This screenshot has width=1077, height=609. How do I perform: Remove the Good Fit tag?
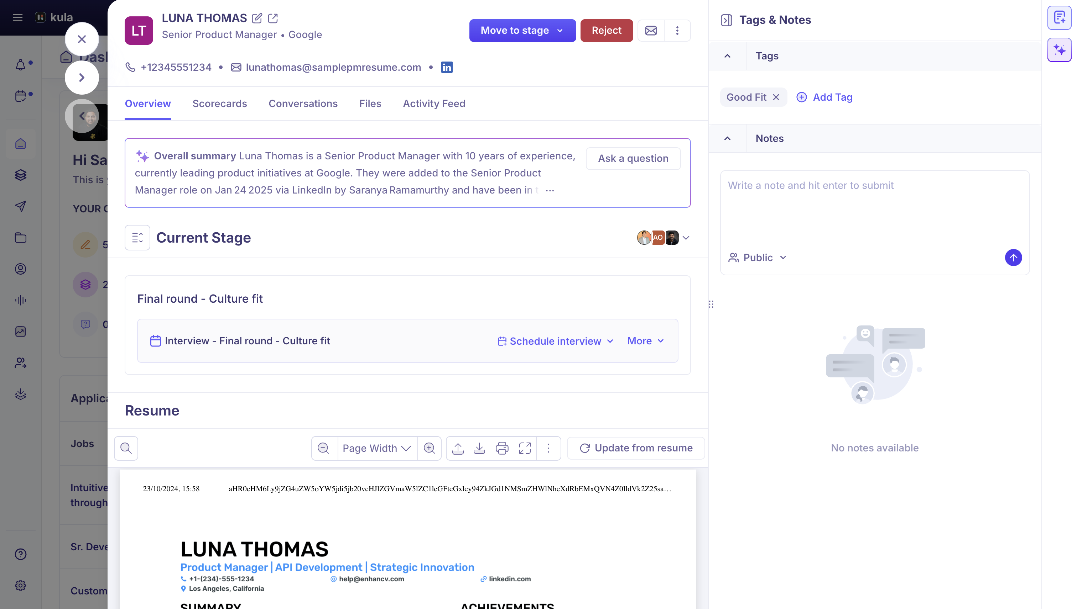(776, 97)
